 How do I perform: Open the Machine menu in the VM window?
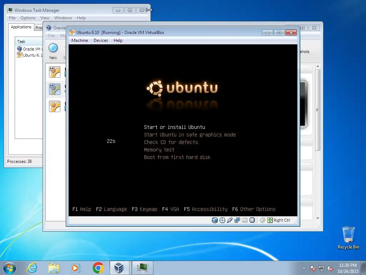click(80, 40)
